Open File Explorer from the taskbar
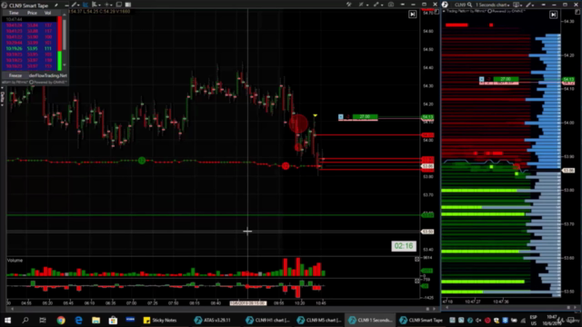 pos(95,320)
